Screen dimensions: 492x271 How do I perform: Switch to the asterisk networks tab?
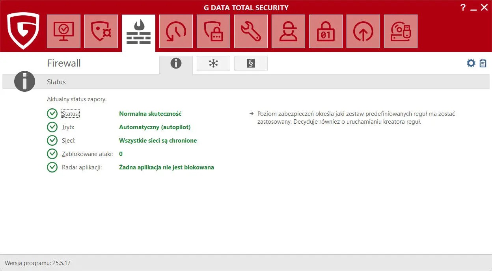click(x=213, y=63)
